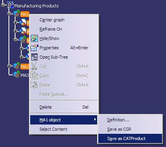Click the MA3 assembly node icon
166x147 pixels.
(17, 74)
